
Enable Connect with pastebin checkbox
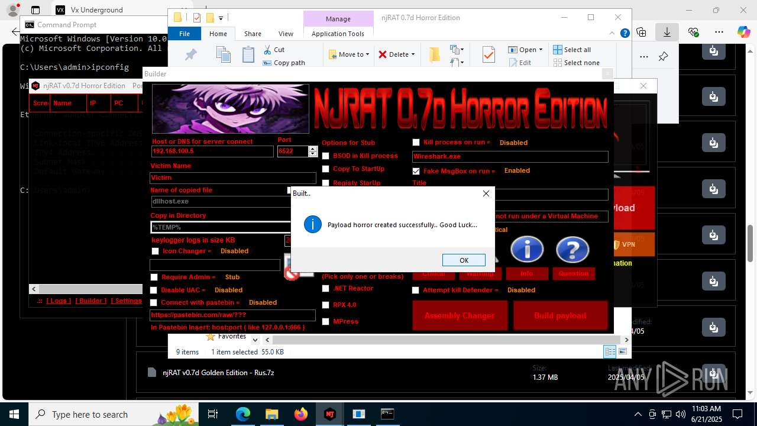[153, 302]
